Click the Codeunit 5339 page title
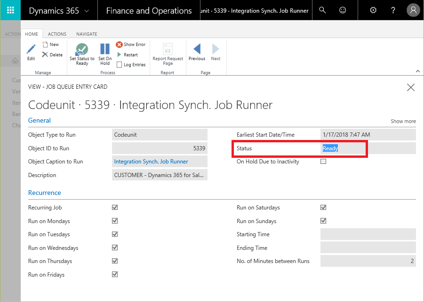The height and width of the screenshot is (302, 424). point(150,105)
